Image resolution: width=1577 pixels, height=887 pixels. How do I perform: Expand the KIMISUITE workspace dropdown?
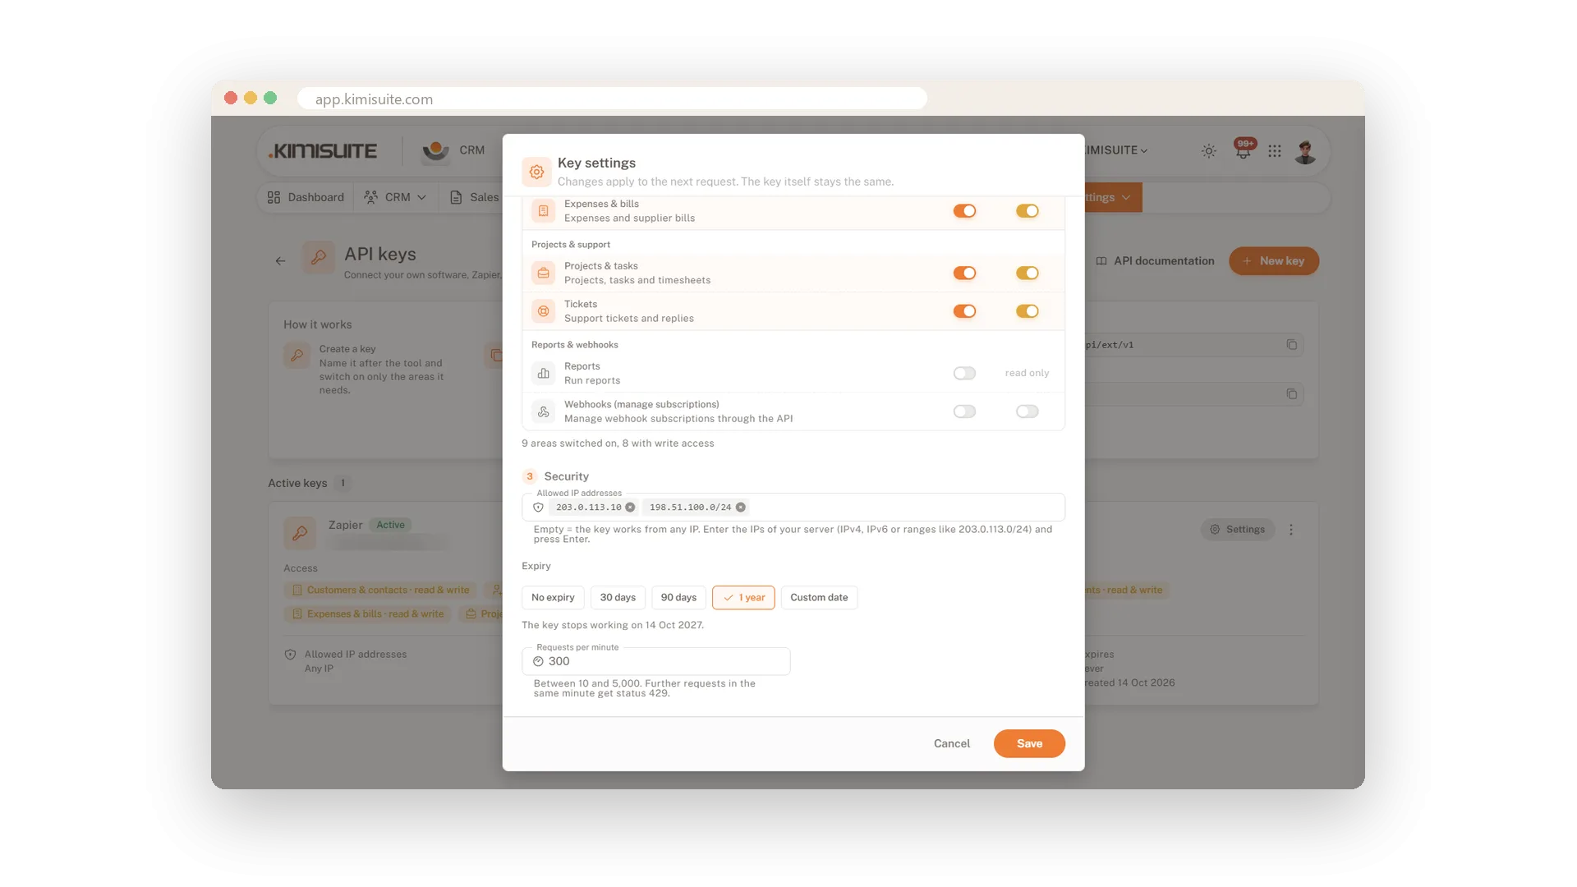[1115, 150]
